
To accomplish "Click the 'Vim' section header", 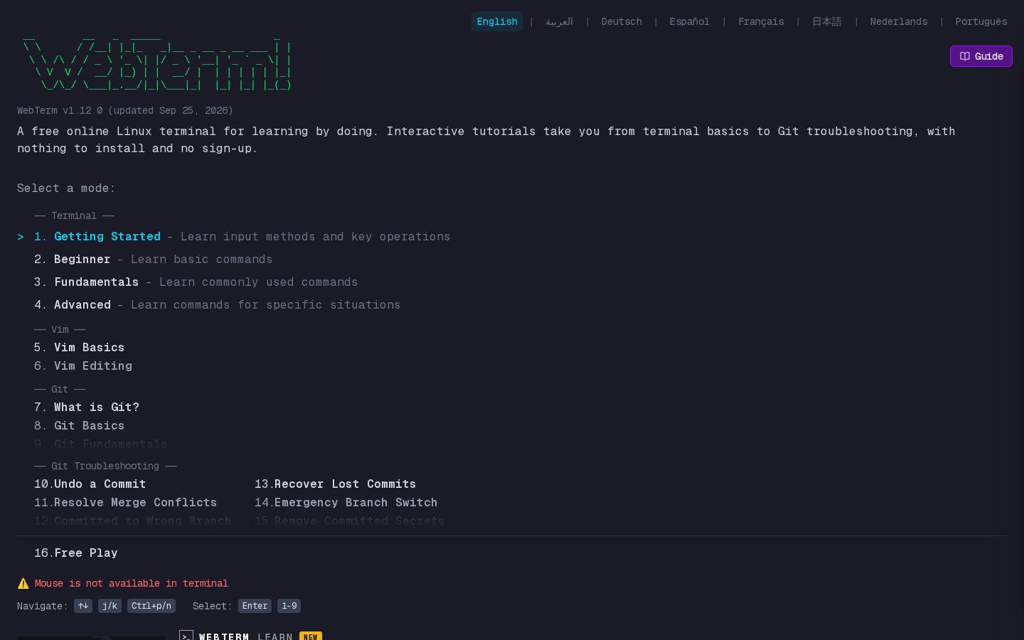I will [60, 329].
